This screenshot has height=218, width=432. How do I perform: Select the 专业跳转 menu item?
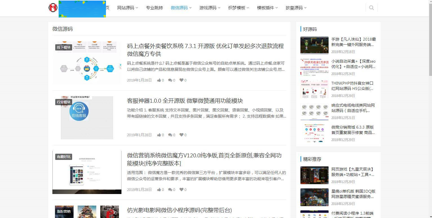(154, 8)
